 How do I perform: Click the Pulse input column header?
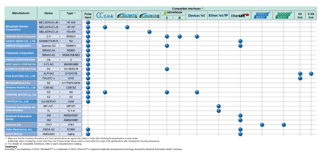pyautogui.click(x=88, y=16)
